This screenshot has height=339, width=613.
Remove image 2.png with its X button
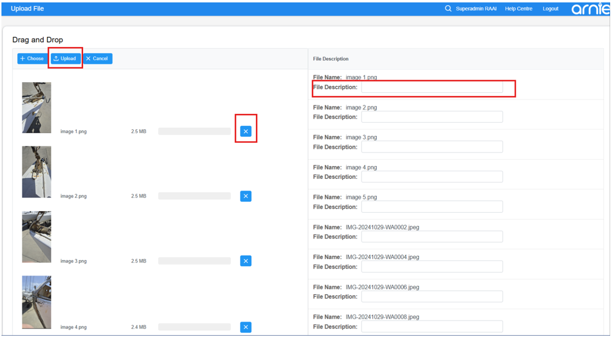pos(246,196)
